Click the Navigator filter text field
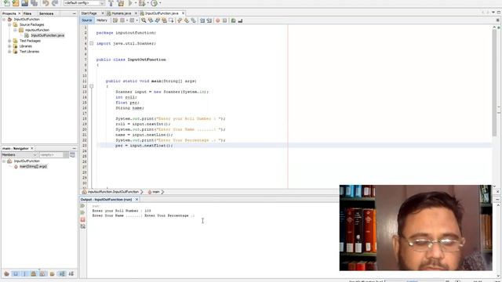 coord(51,155)
